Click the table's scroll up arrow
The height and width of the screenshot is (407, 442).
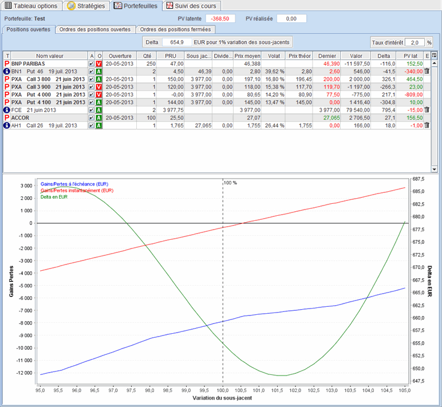pos(434,63)
